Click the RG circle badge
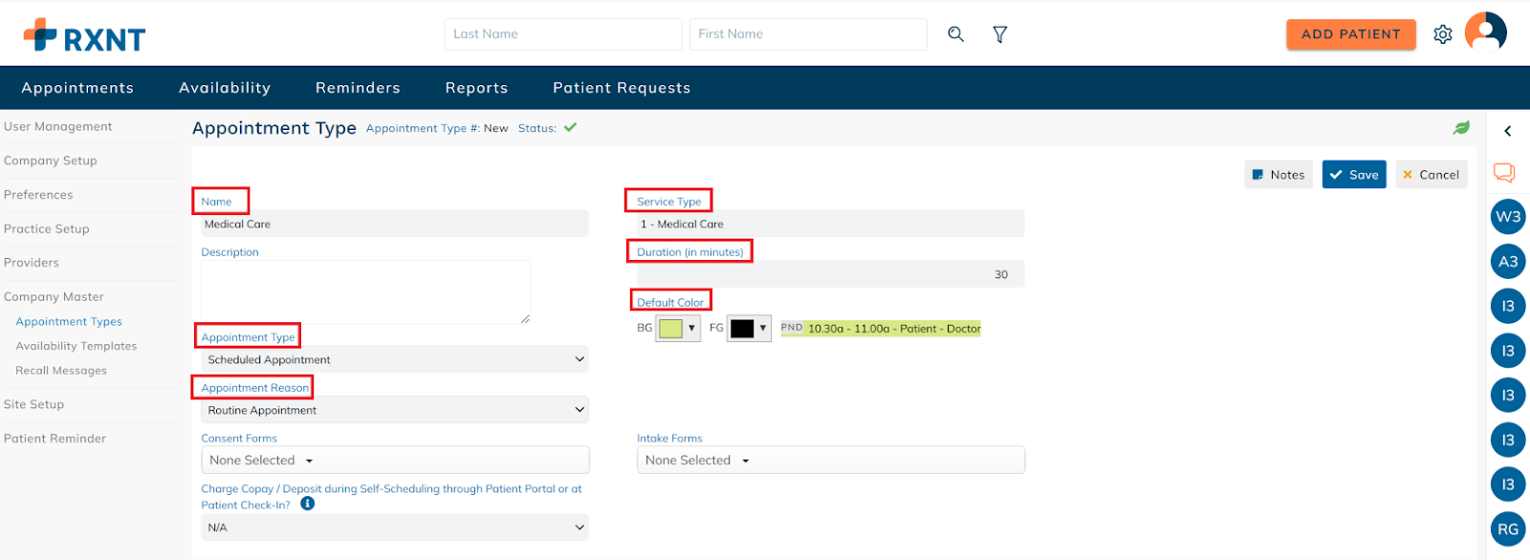This screenshot has height=560, width=1530. [1508, 528]
